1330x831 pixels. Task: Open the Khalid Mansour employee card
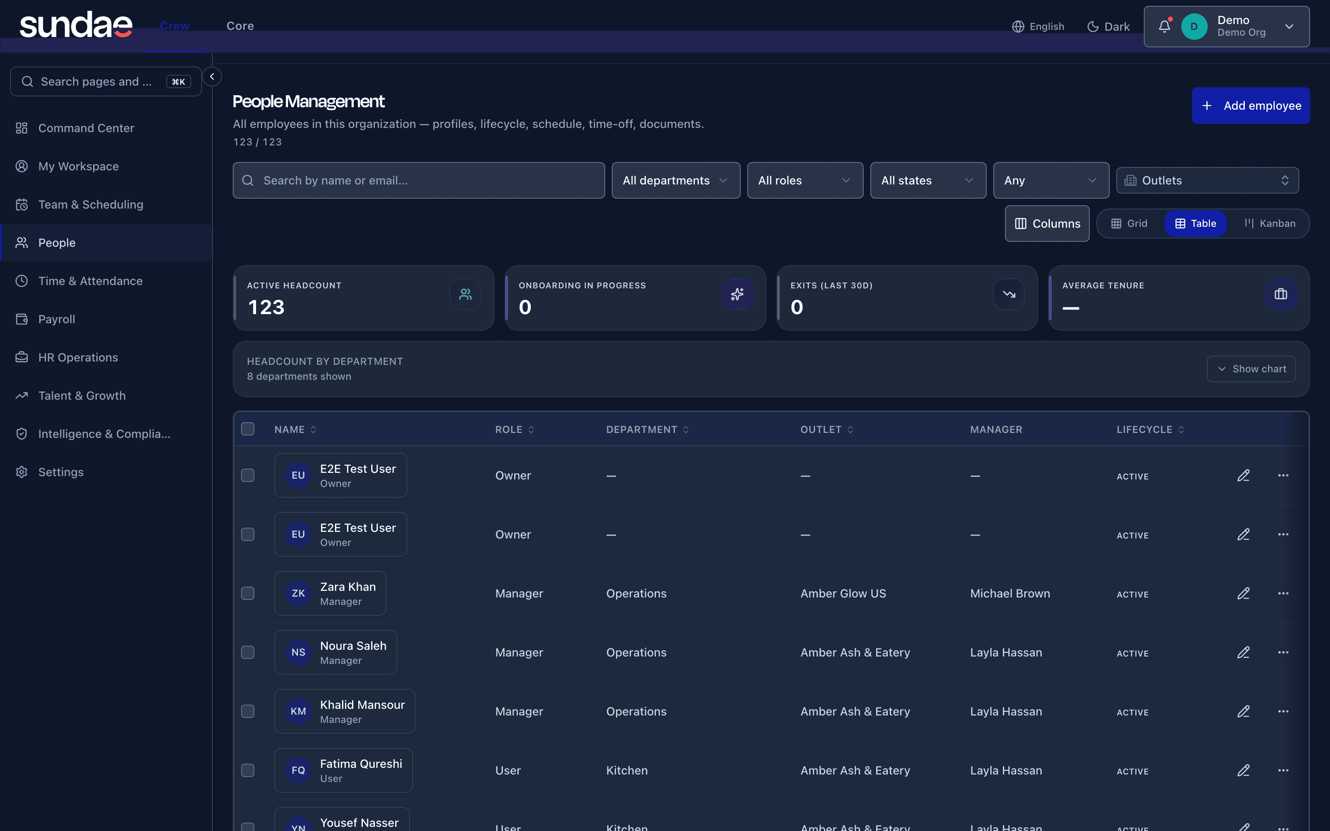tap(345, 711)
